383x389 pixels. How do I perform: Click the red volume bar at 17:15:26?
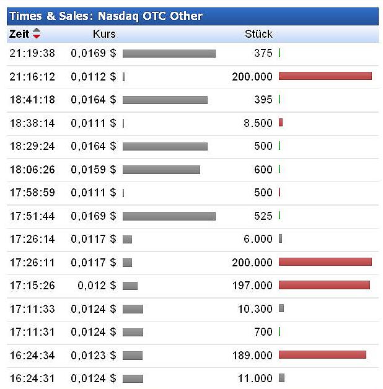324,285
